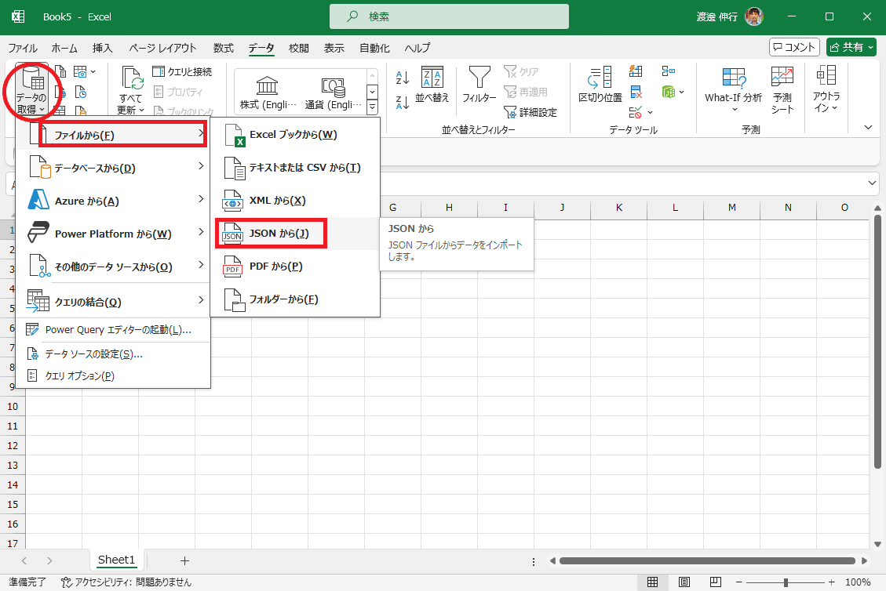Expand ファイルから(F) submenu
The image size is (886, 591).
pos(113,135)
